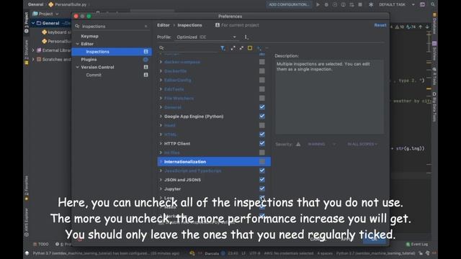Screen dimensions: 461x259
Task: Click the plus Add icon in the inspections toolbar
Action: coord(259,48)
